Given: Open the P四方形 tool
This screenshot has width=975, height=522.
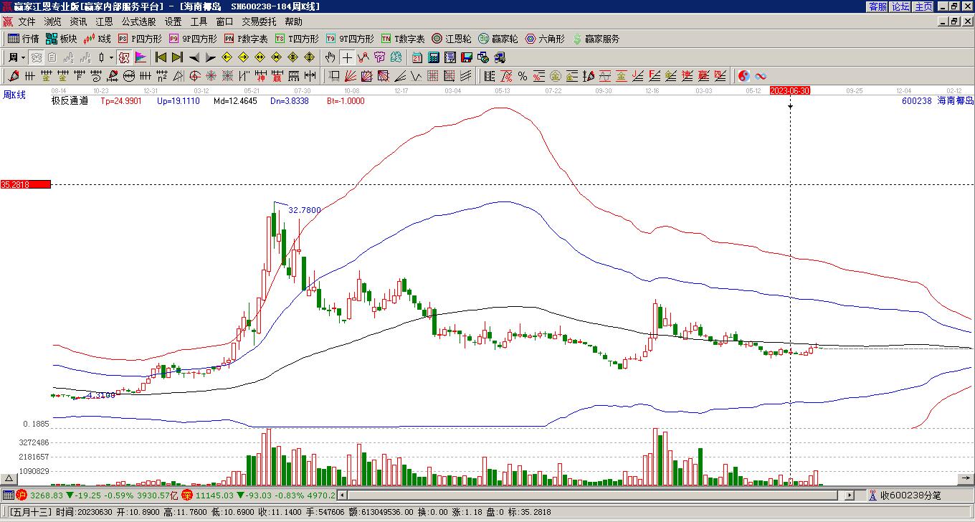Looking at the screenshot, I should [140, 39].
